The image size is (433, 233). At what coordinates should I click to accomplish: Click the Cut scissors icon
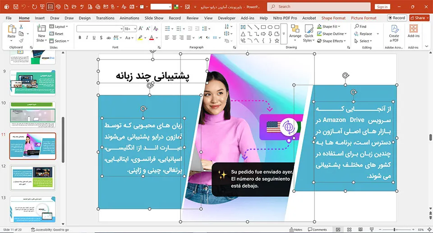click(x=21, y=27)
